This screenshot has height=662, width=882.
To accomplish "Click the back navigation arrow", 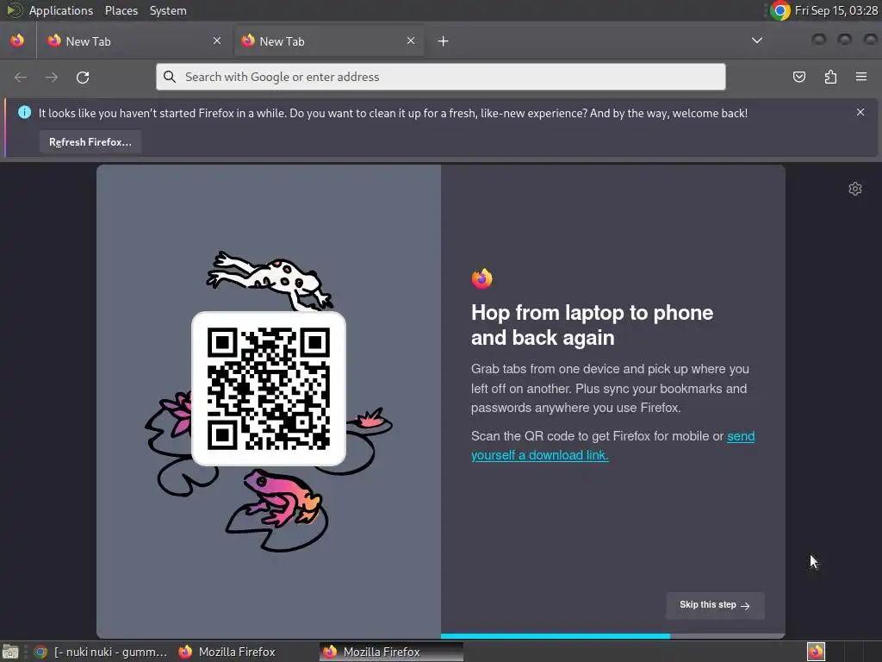I will [x=21, y=77].
